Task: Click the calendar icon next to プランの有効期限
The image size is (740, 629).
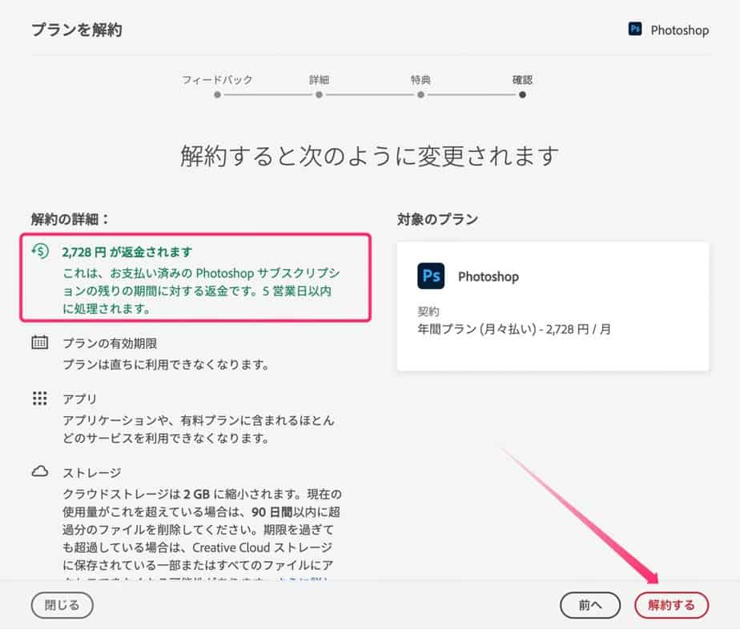Action: pos(39,343)
